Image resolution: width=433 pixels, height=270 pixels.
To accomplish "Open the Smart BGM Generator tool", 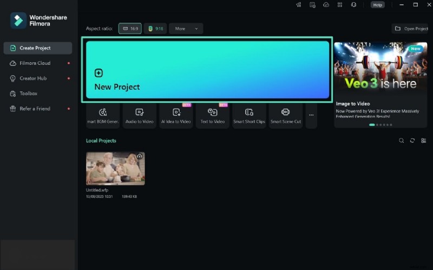I will point(103,116).
